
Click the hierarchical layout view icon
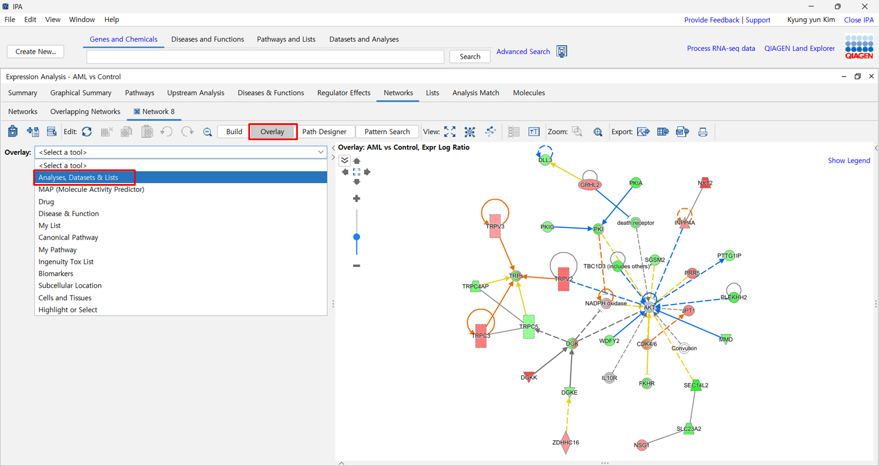pyautogui.click(x=490, y=132)
